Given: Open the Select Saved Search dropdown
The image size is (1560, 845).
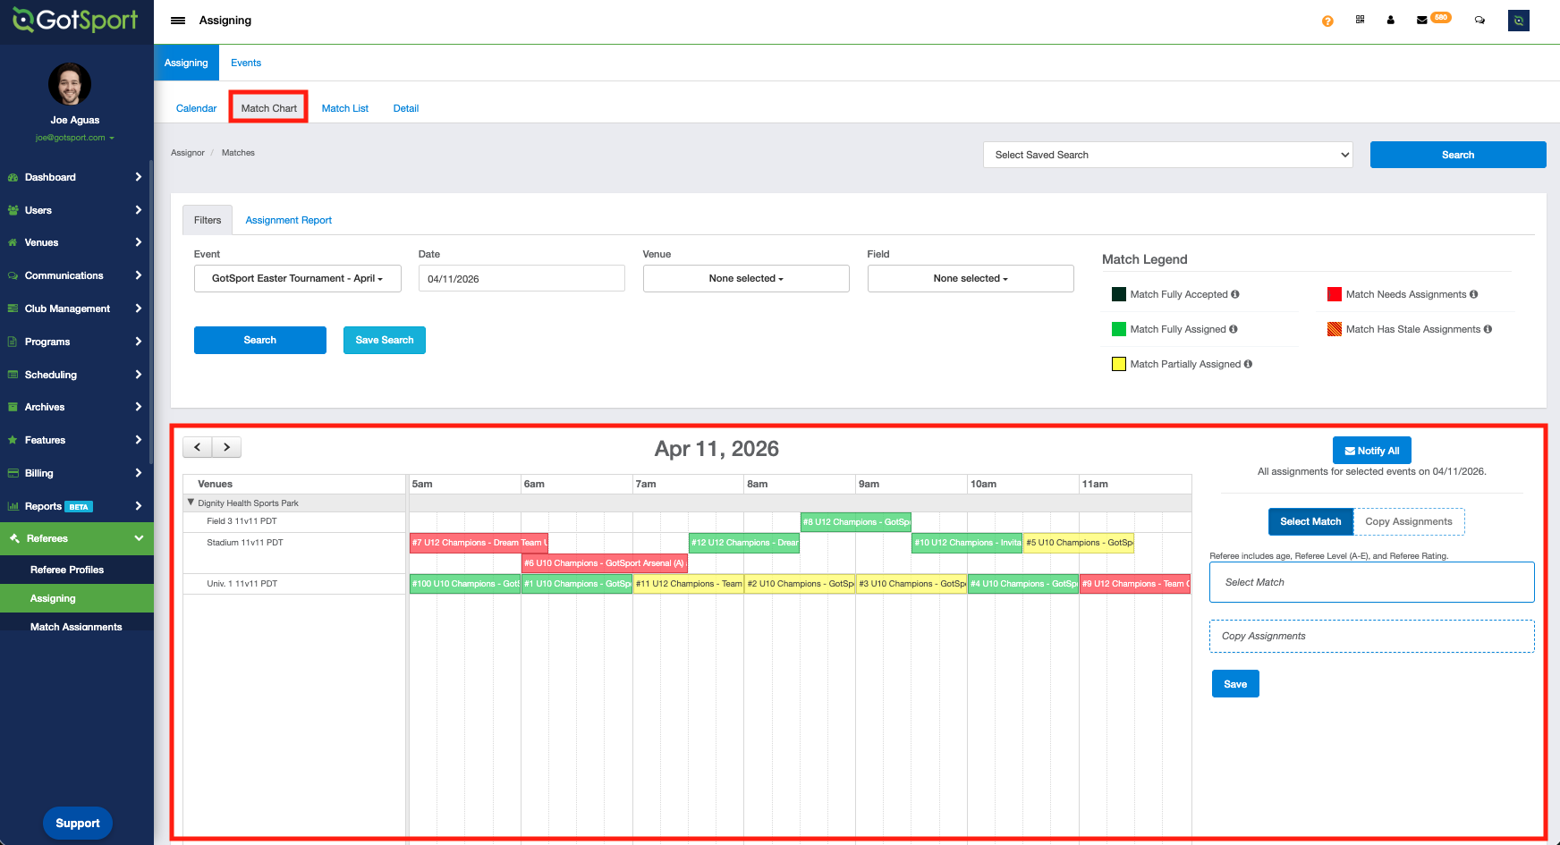Looking at the screenshot, I should (x=1167, y=155).
